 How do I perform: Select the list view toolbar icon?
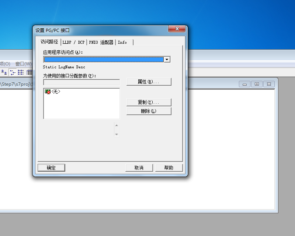click(21, 72)
